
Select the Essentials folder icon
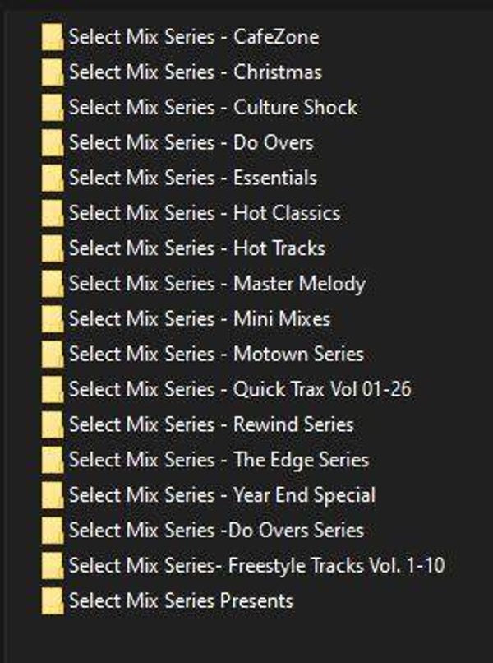pos(53,178)
